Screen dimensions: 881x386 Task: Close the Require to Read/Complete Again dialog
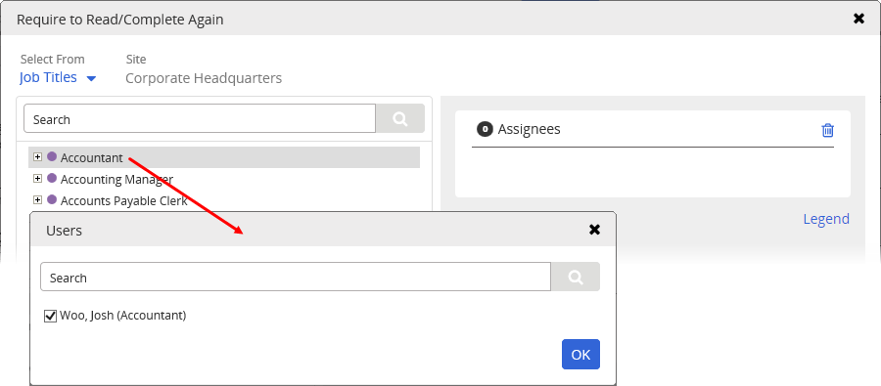click(x=858, y=19)
